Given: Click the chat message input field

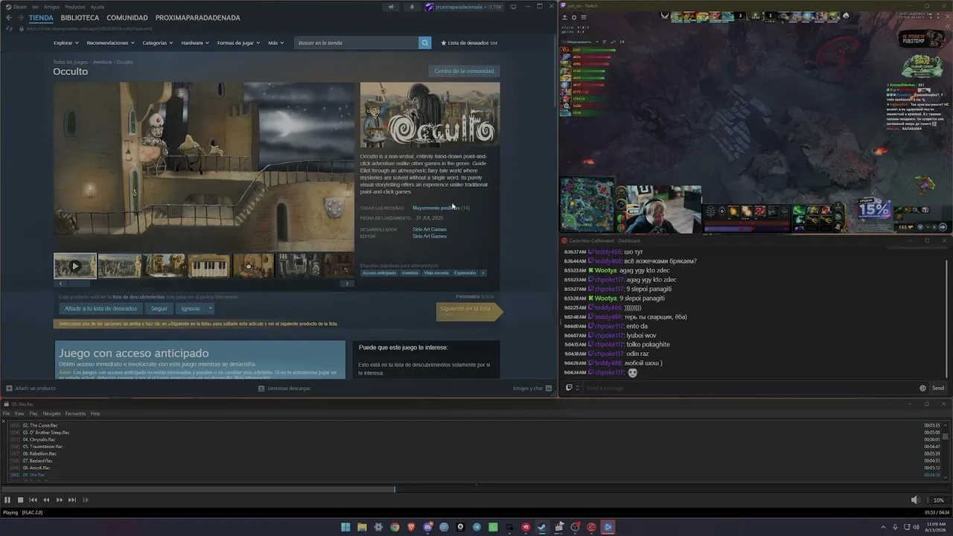Looking at the screenshot, I should (748, 388).
